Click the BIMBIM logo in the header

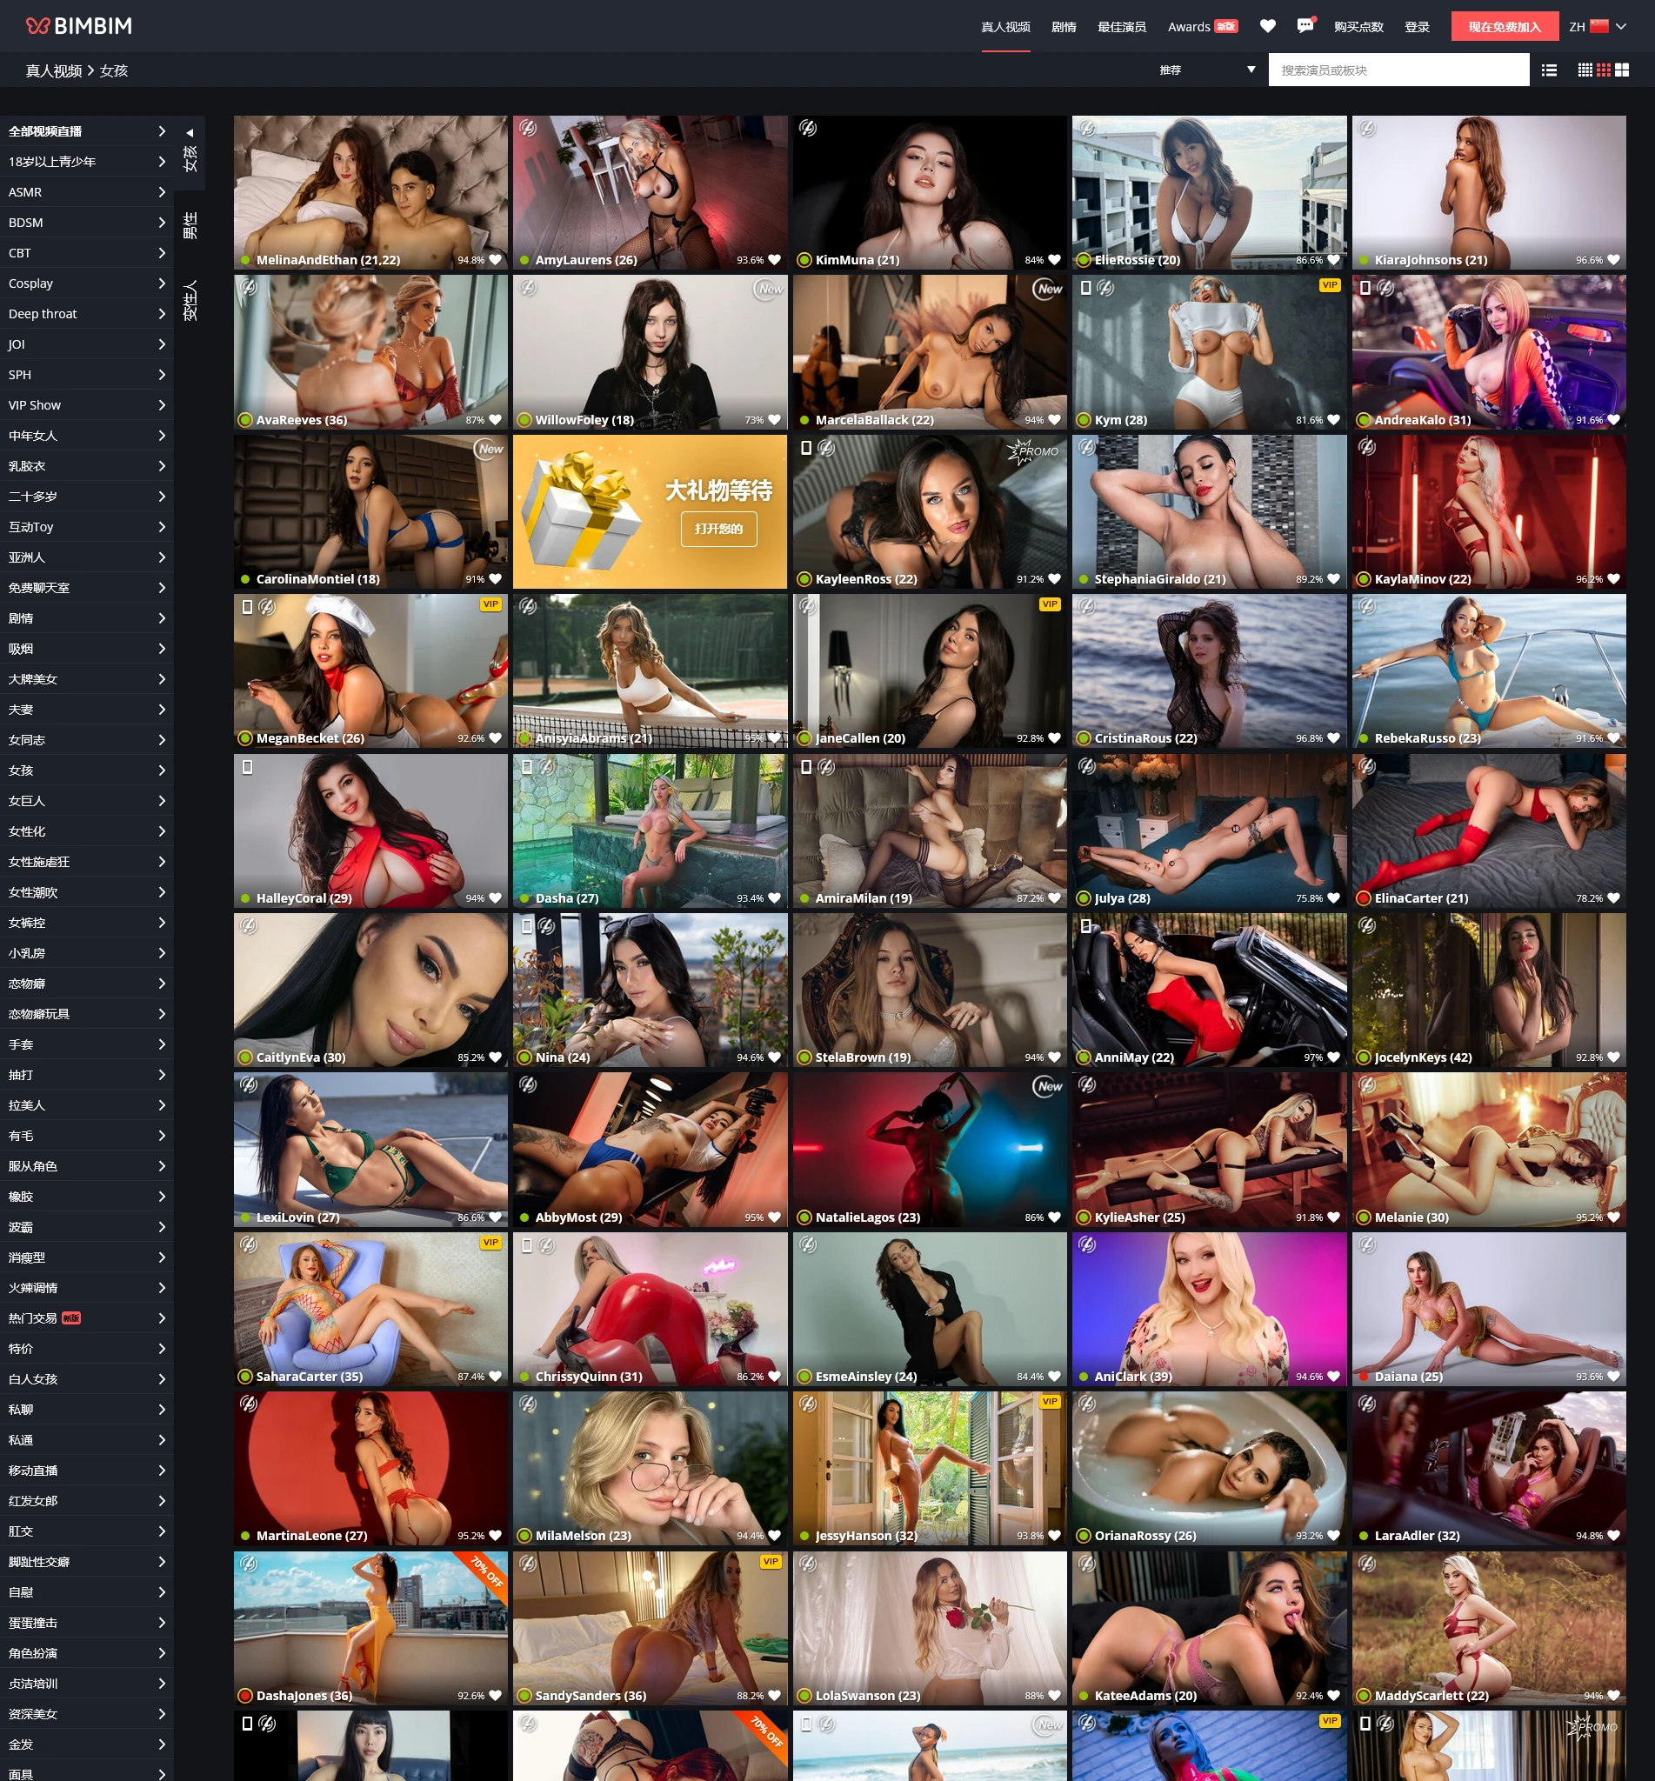tap(79, 26)
